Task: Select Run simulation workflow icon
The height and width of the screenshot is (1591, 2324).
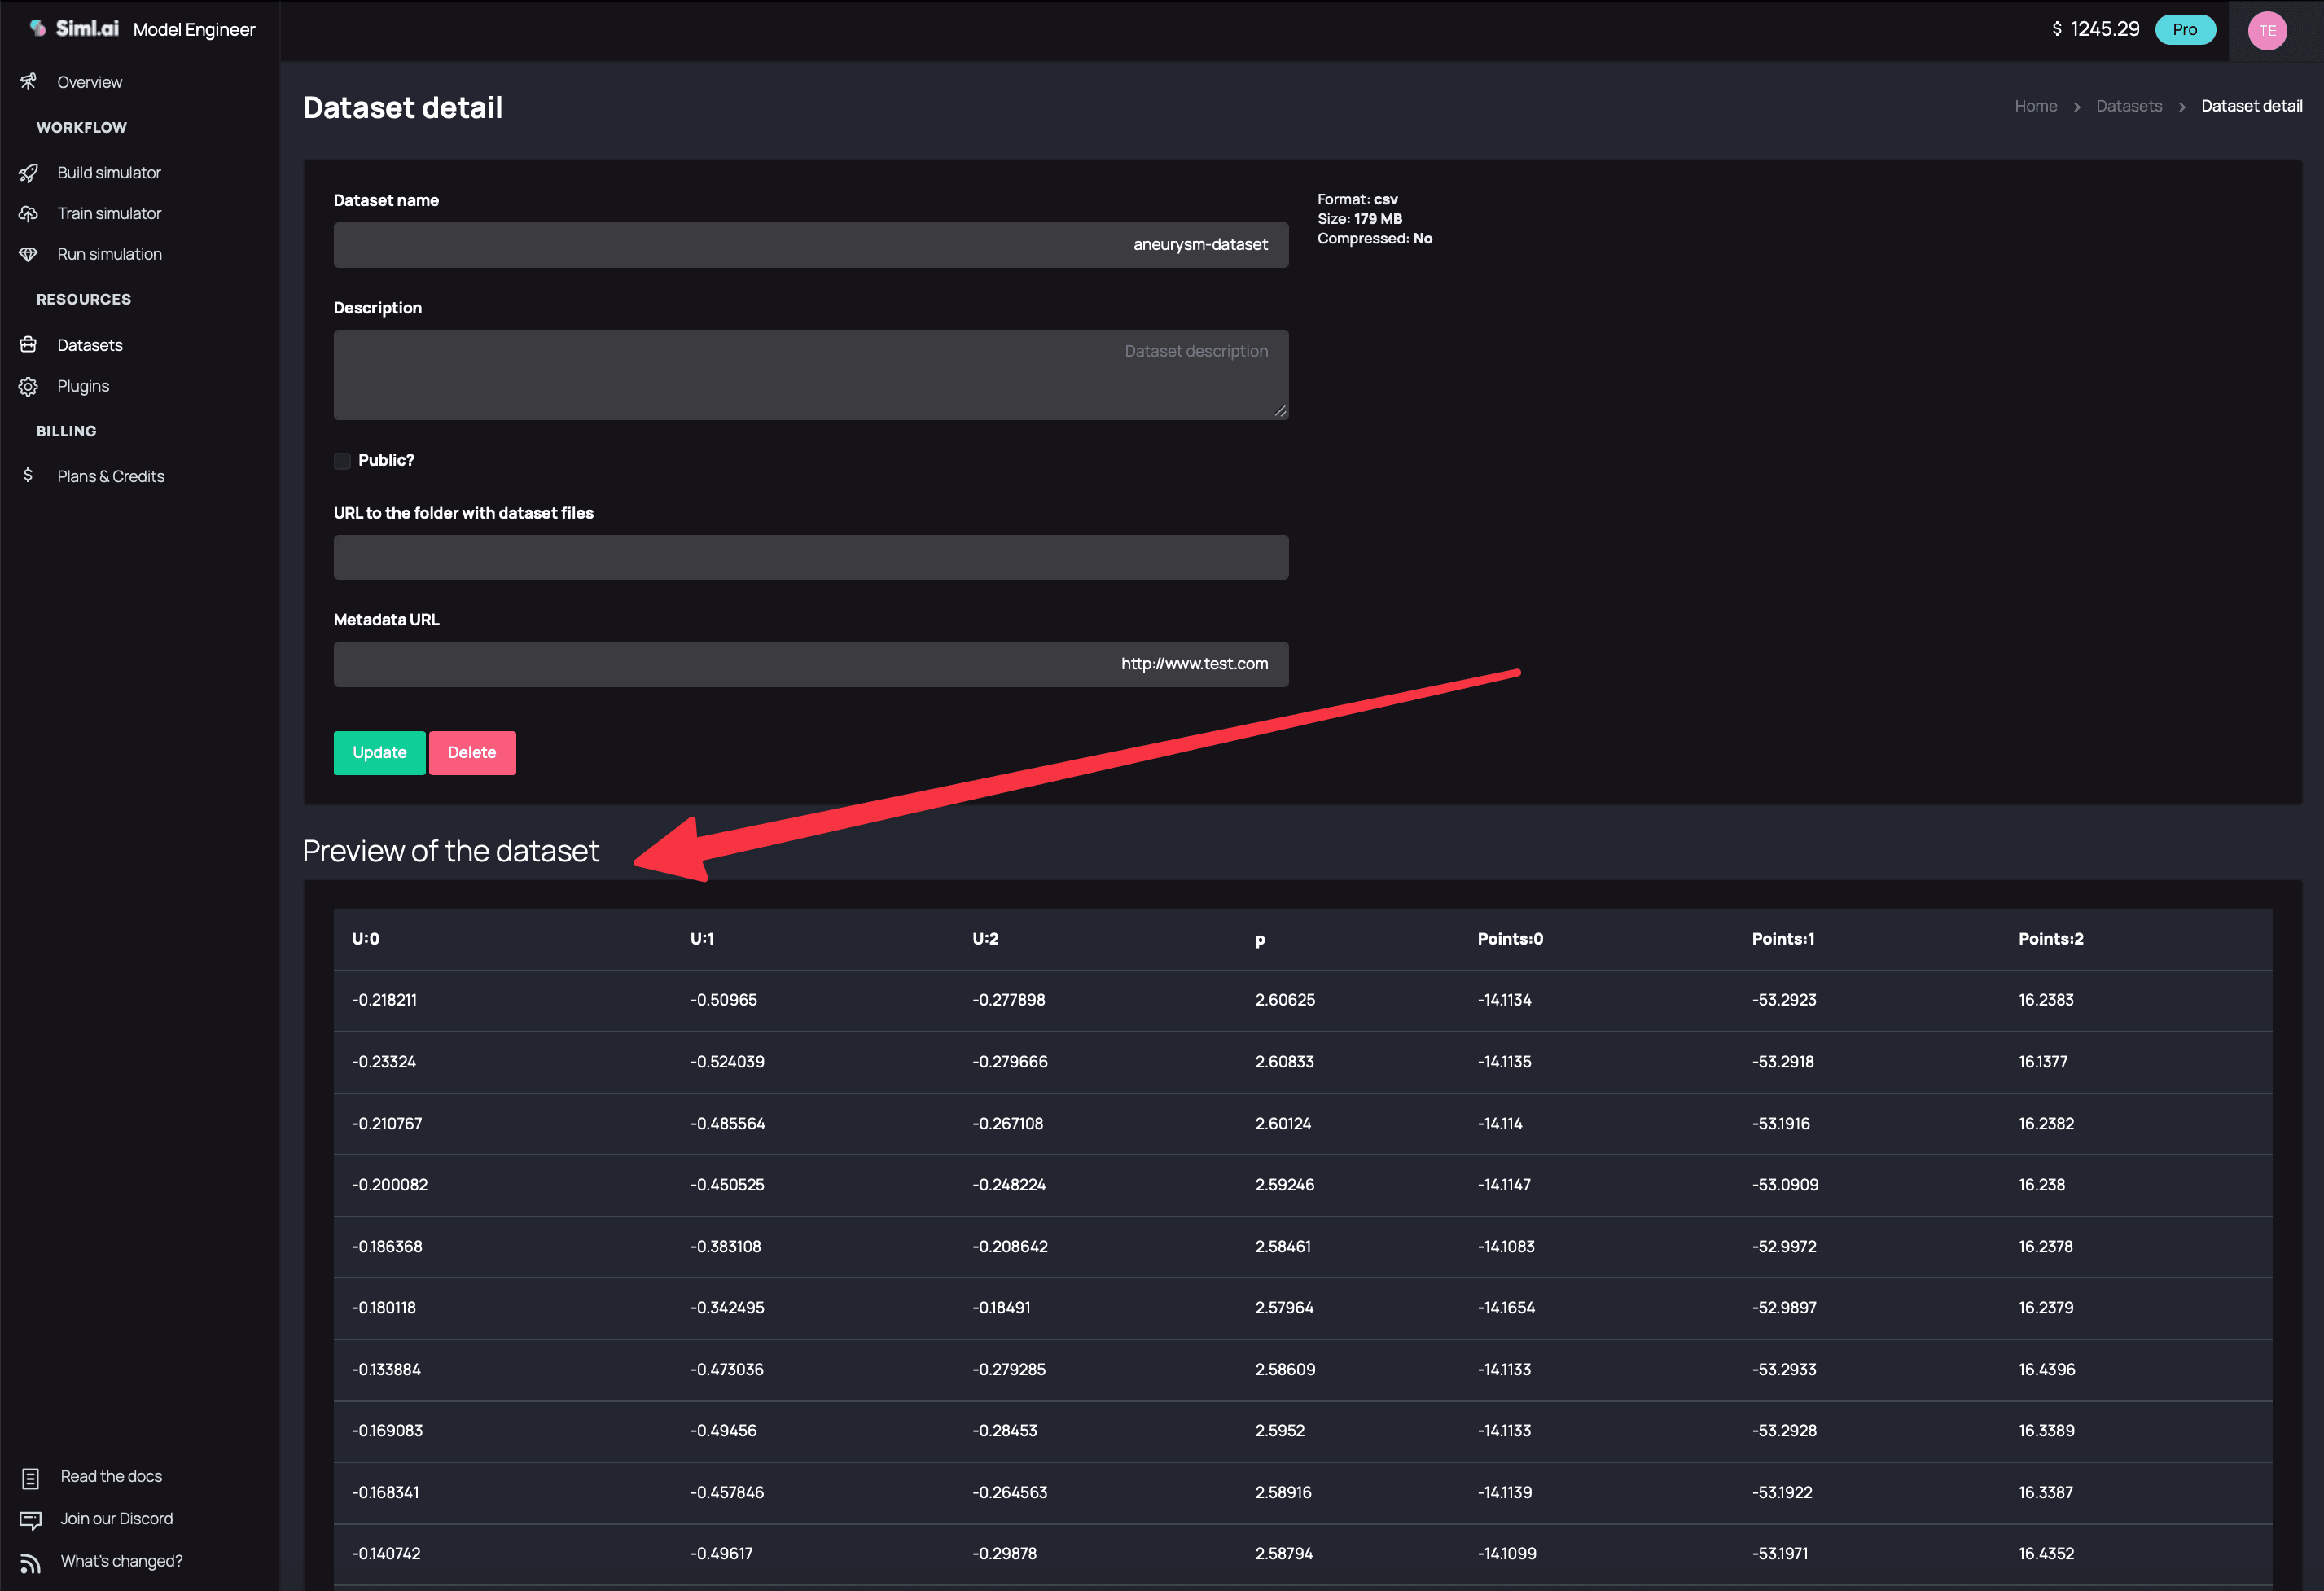Action: tap(29, 252)
